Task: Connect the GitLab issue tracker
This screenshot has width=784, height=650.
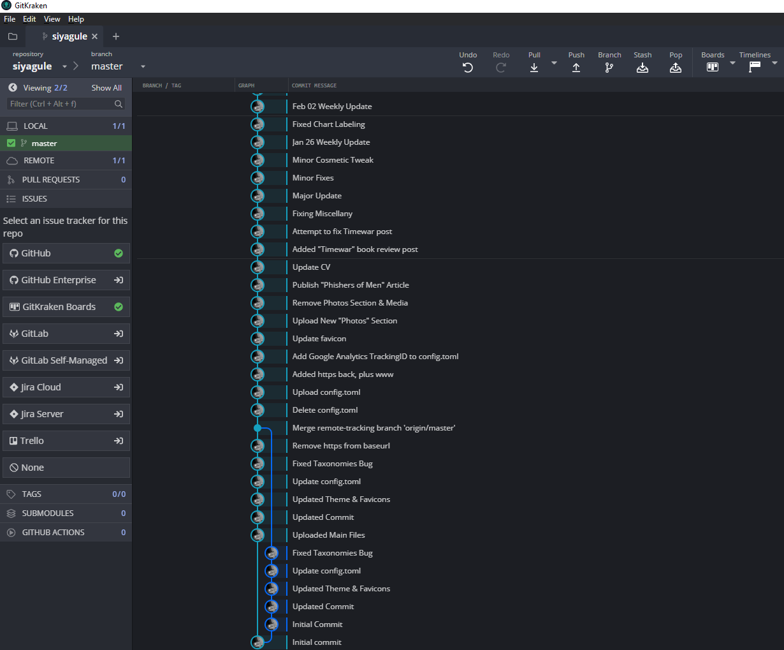Action: pyautogui.click(x=66, y=334)
